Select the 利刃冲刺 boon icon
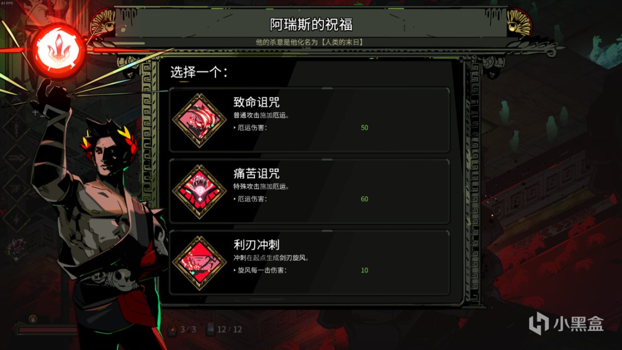This screenshot has width=622, height=350. [200, 263]
